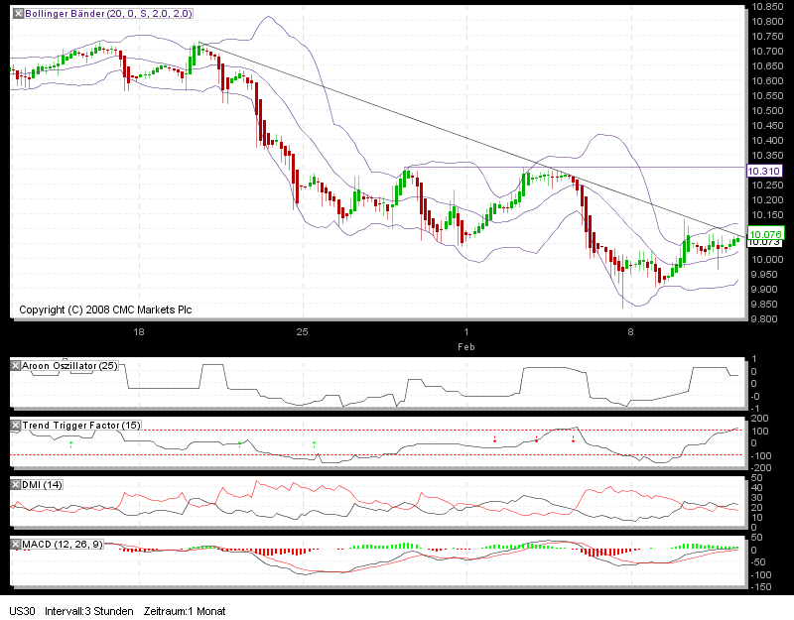Open Bollinger Bänder (20, 0, S, 2.0, 2.0) settings label
This screenshot has height=620, width=794.
click(108, 14)
